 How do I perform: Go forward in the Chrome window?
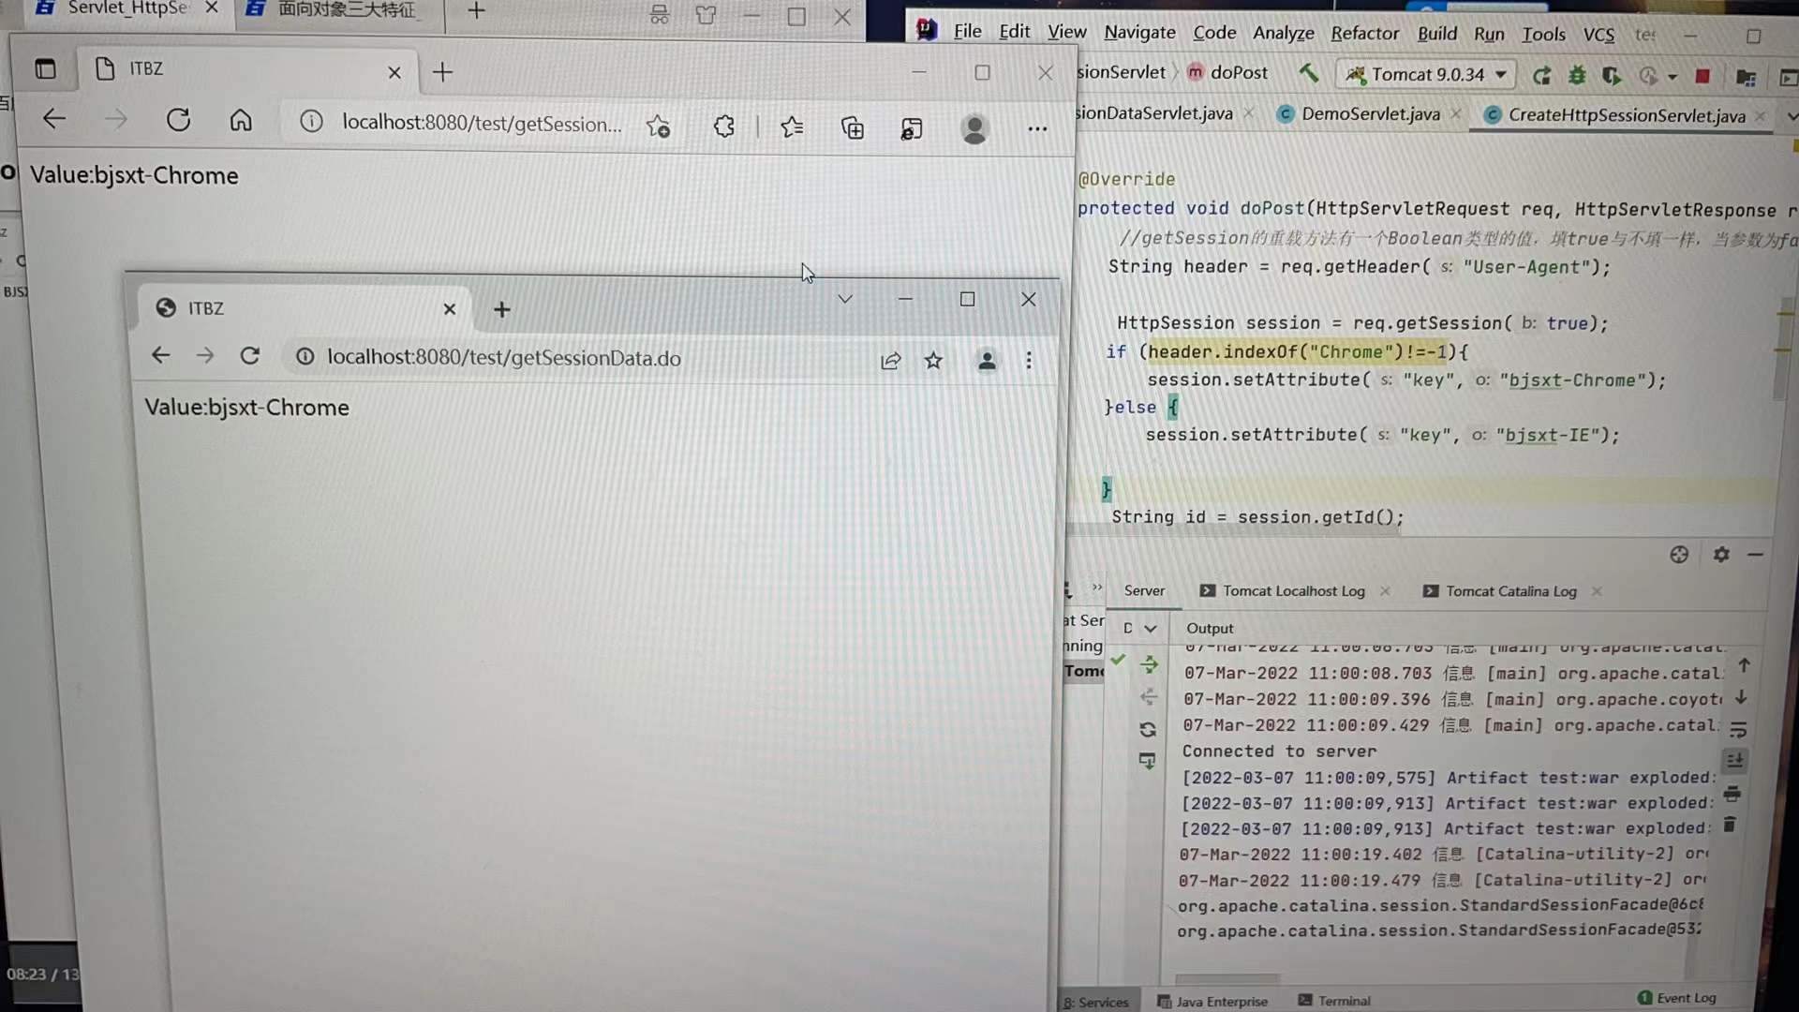click(205, 356)
